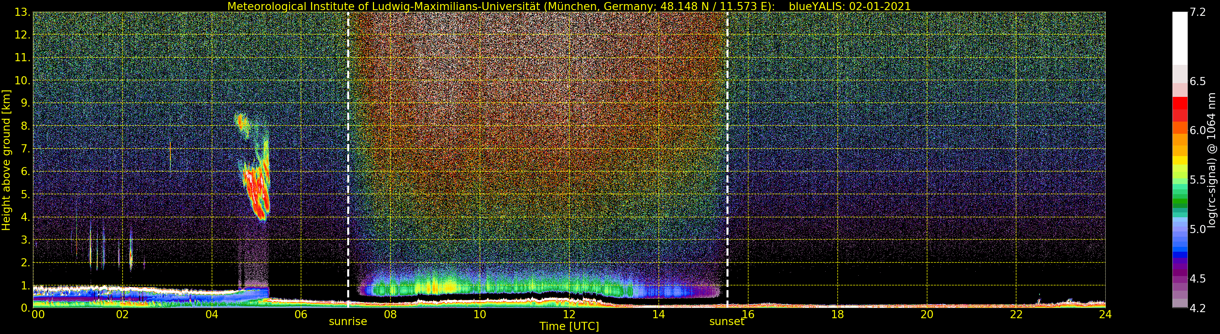Screen dimensions: 1220x334
Task: Click the height axis tick '10.'
Action: (x=22, y=80)
